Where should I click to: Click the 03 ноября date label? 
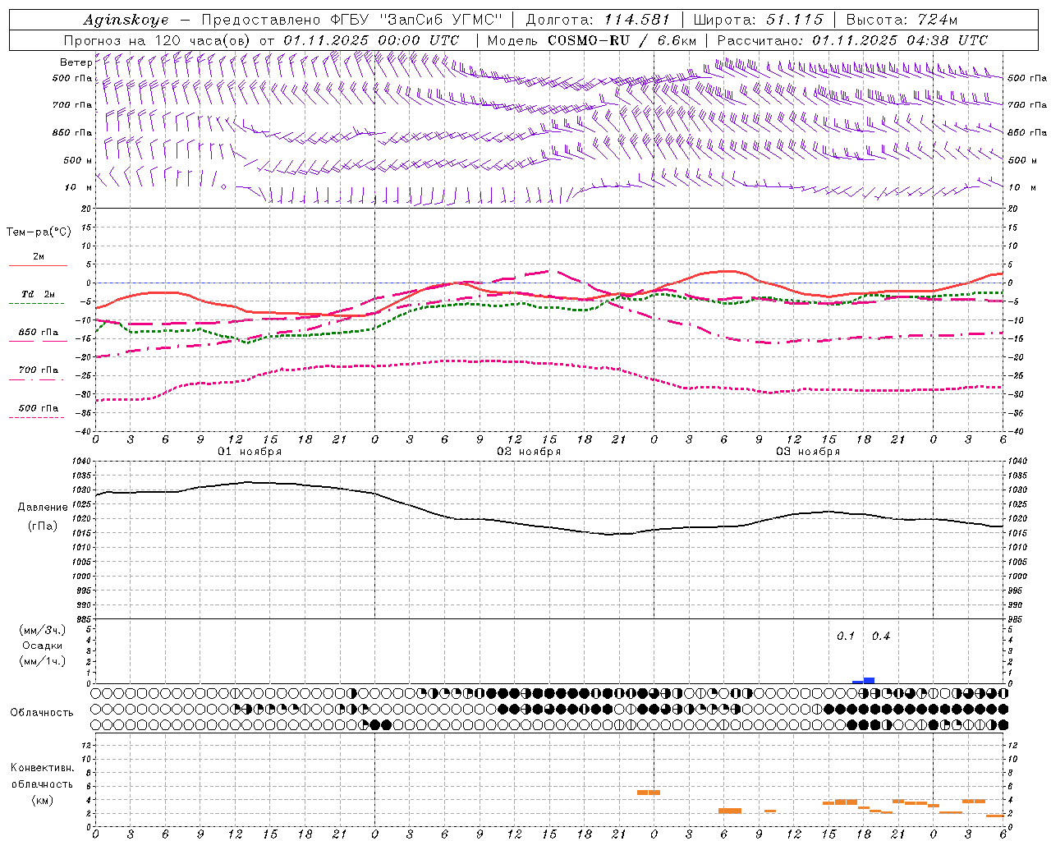[808, 452]
